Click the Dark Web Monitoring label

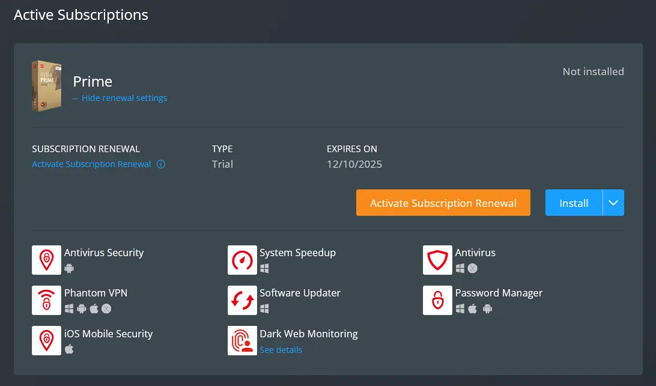[x=309, y=334]
